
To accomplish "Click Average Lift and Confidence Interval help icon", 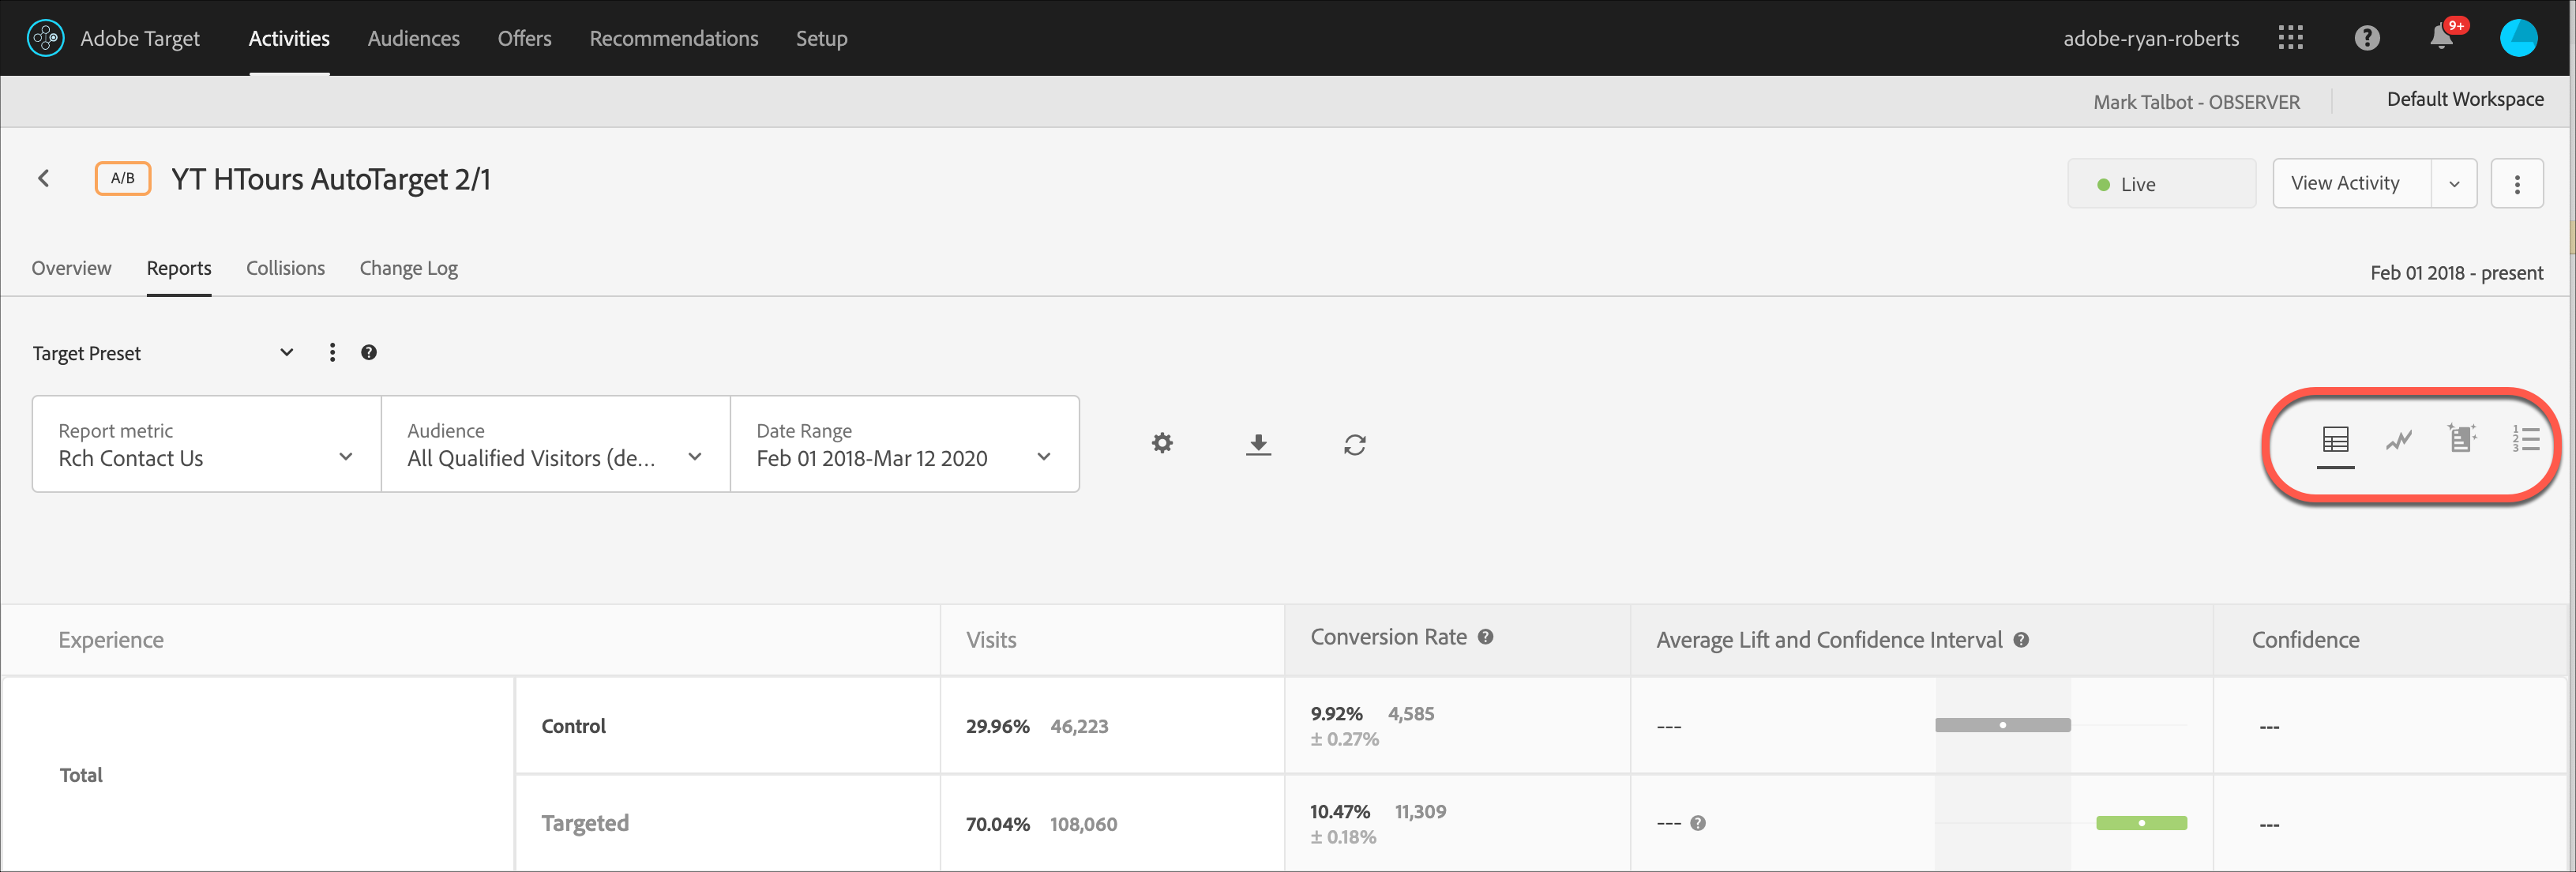I will click(2020, 640).
